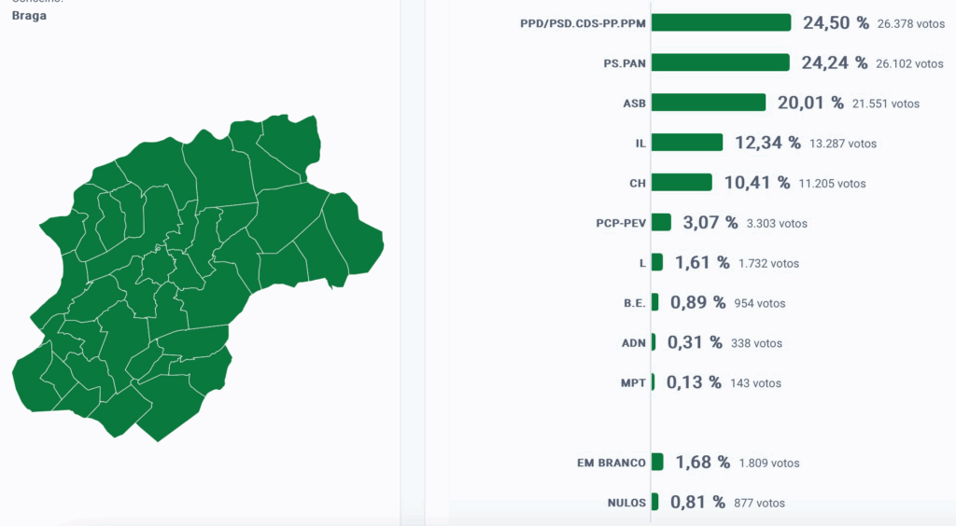Click the 24,50 % percentage value
The image size is (956, 526).
[x=836, y=22]
